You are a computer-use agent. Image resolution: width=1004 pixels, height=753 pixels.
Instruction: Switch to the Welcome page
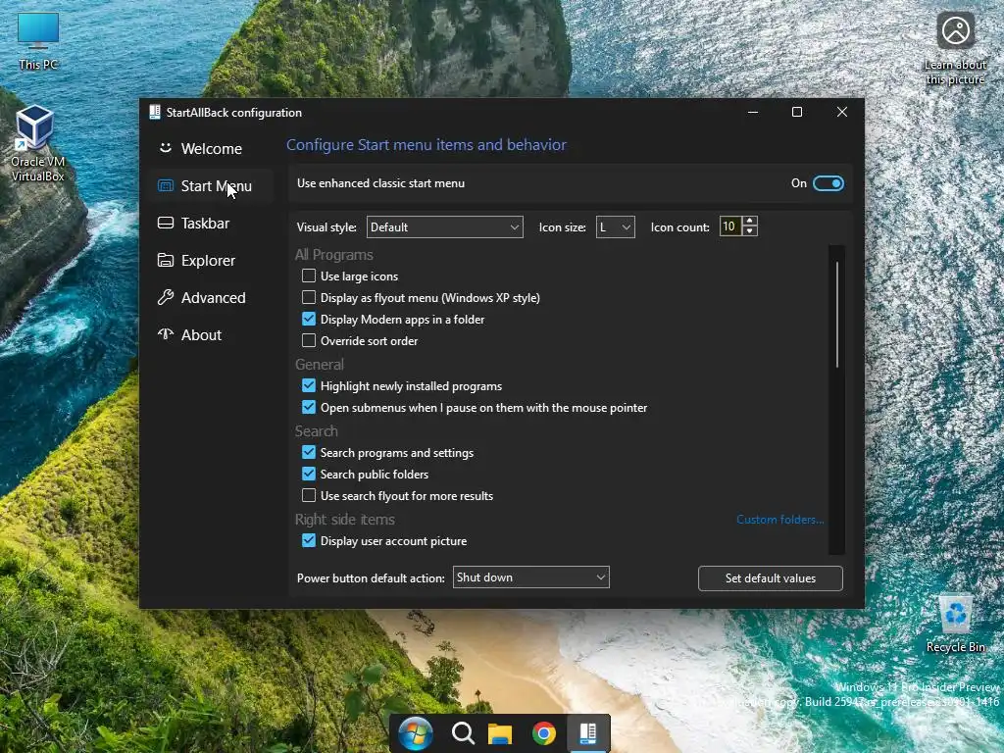(x=212, y=149)
